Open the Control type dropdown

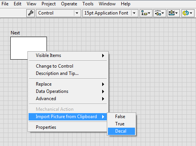pos(58,13)
